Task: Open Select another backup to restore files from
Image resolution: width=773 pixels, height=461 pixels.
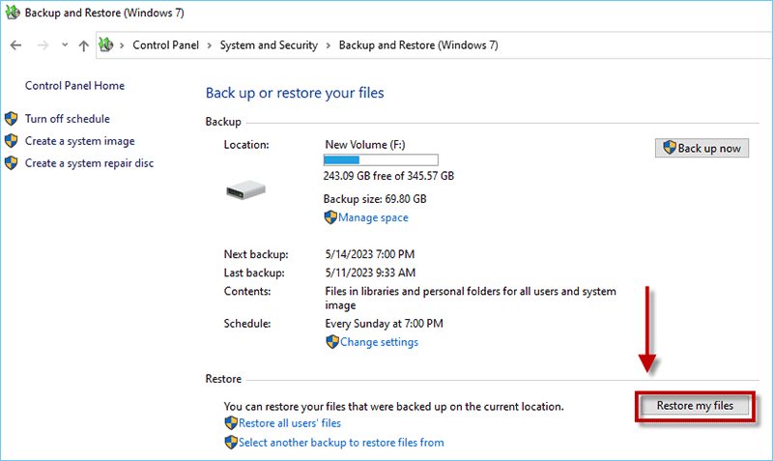Action: (341, 443)
